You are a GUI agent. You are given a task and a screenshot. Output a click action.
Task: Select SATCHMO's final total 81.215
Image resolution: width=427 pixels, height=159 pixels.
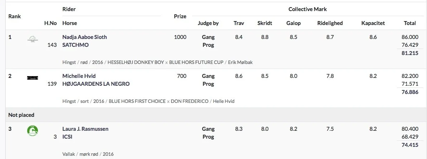(410, 53)
